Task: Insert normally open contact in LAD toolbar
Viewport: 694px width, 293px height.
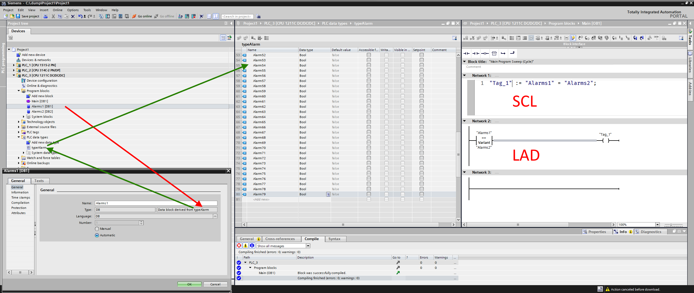Action: coord(466,53)
